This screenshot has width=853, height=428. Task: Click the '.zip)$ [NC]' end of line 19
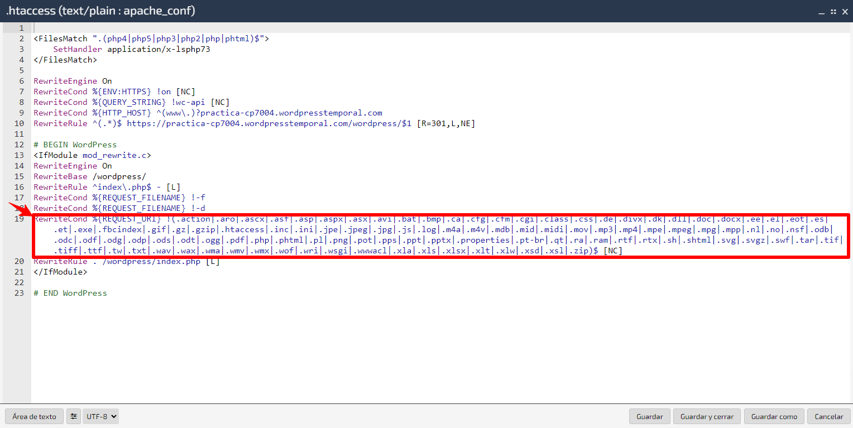click(x=595, y=251)
